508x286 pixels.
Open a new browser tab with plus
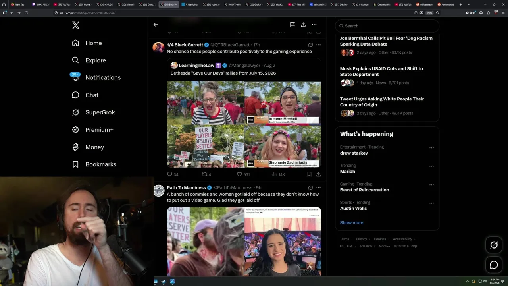[x=460, y=4]
